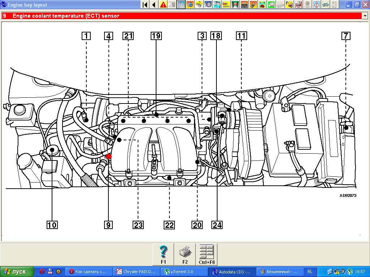
Task: Open the red warning triangle icon
Action: point(163,4)
